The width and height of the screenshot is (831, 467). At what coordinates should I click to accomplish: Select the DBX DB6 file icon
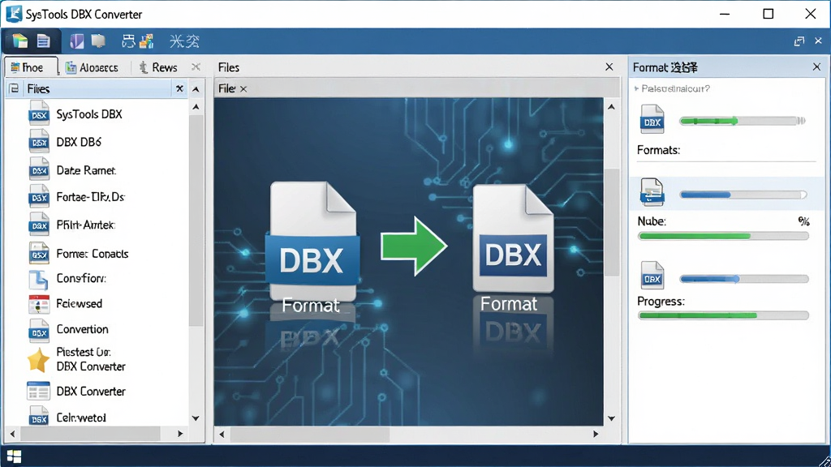(39, 141)
